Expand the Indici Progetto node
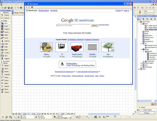The width and height of the screenshot is (157, 121). tap(141, 63)
